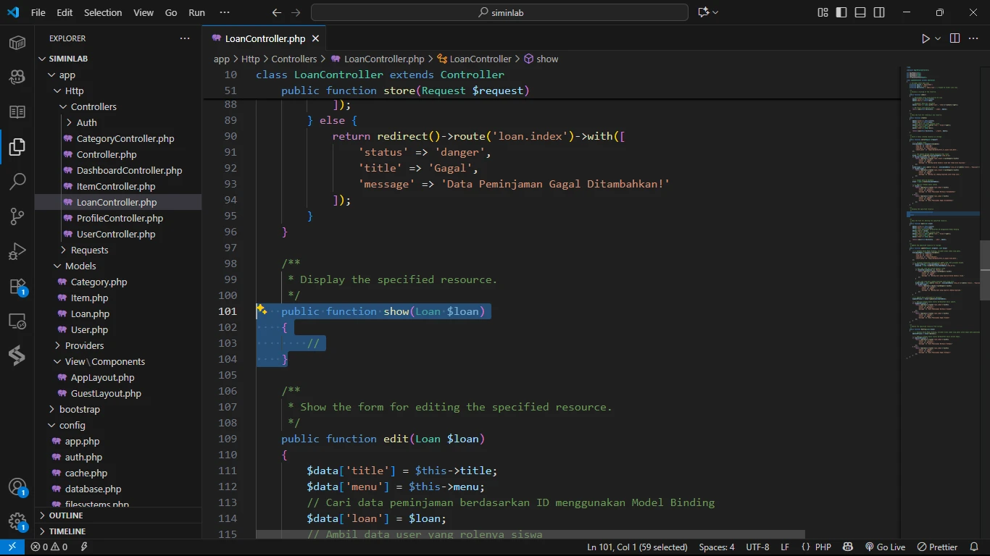Open the Prettier status bar item
Viewport: 990px width, 556px height.
coord(938,547)
